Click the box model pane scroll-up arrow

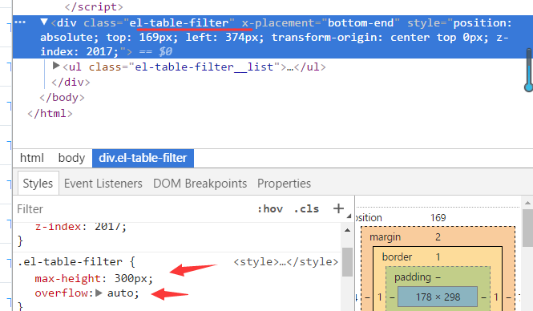pos(527,203)
